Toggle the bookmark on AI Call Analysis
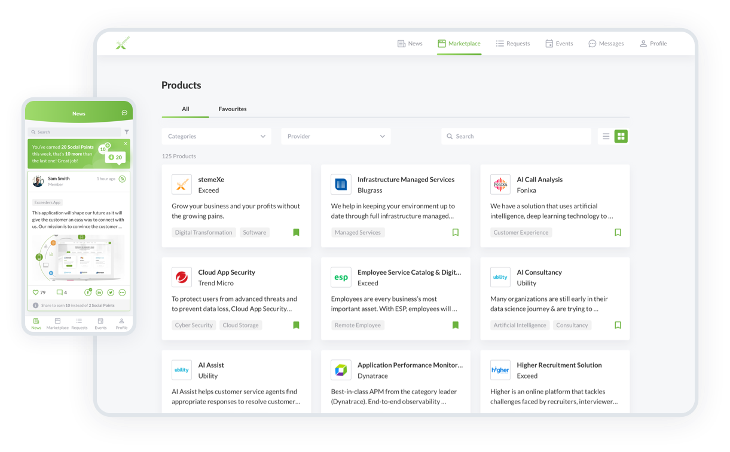 (618, 232)
